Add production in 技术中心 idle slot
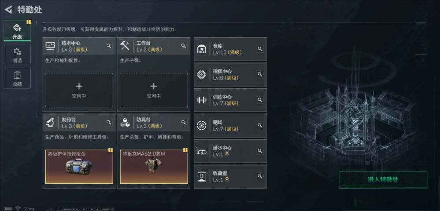This screenshot has width=440, height=211. [x=79, y=90]
